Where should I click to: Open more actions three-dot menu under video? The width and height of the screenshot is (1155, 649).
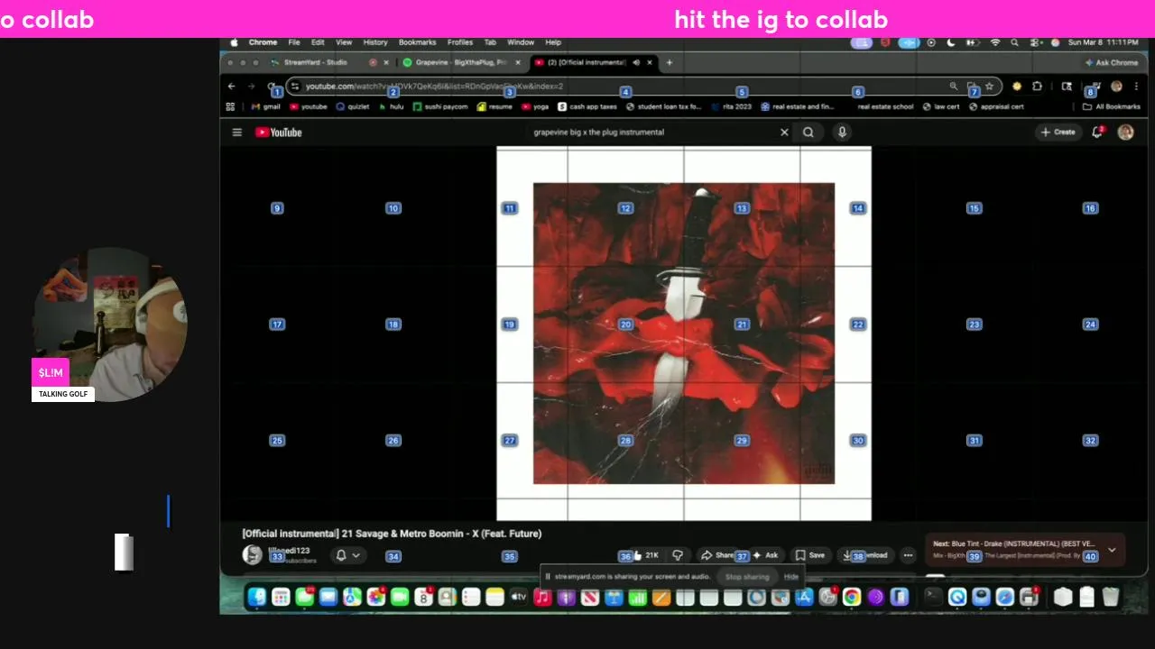(x=909, y=555)
